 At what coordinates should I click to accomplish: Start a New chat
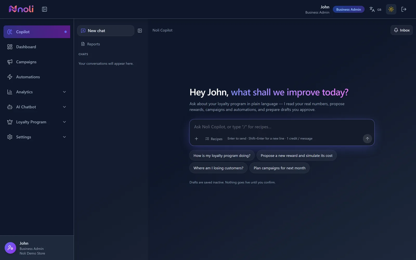pos(106,31)
